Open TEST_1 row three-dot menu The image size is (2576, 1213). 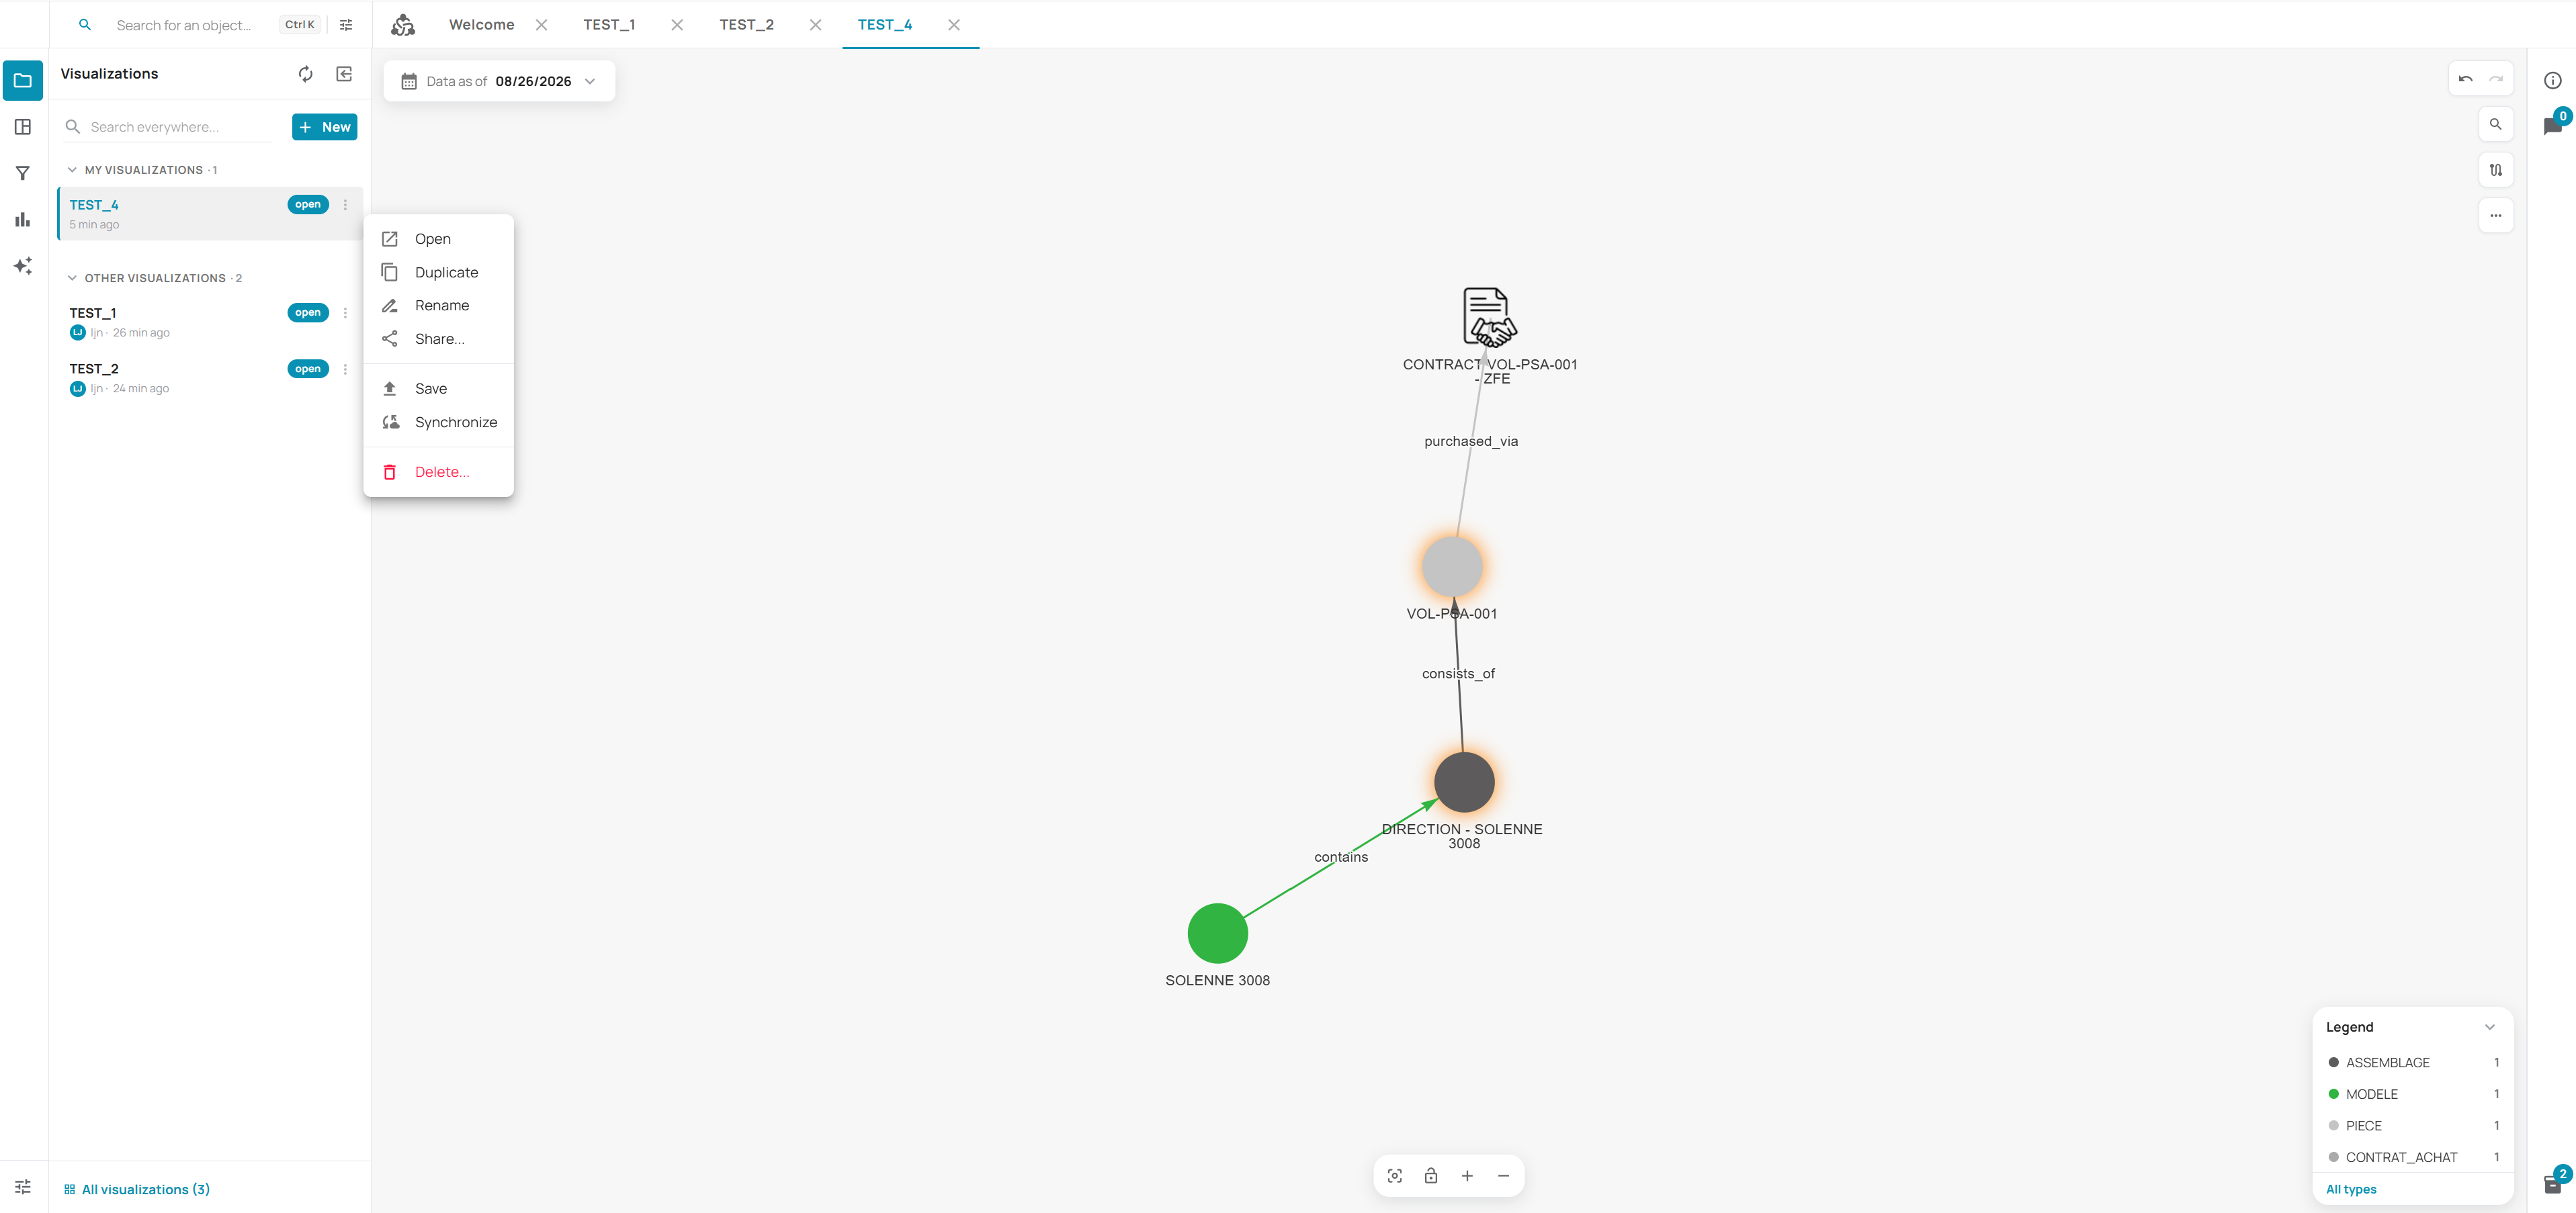point(345,313)
